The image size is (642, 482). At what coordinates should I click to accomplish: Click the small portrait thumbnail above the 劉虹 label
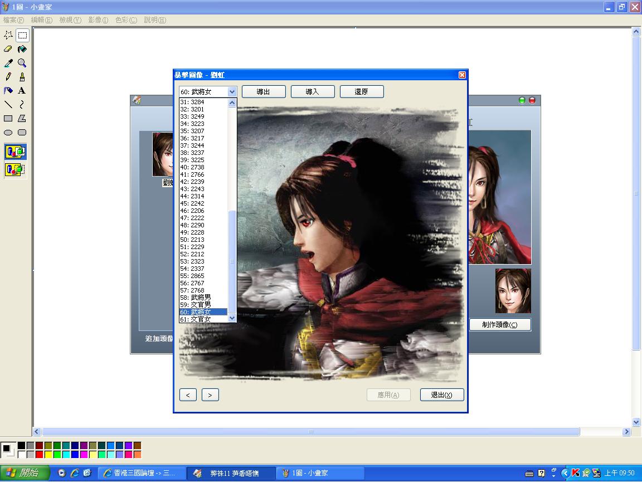click(163, 154)
